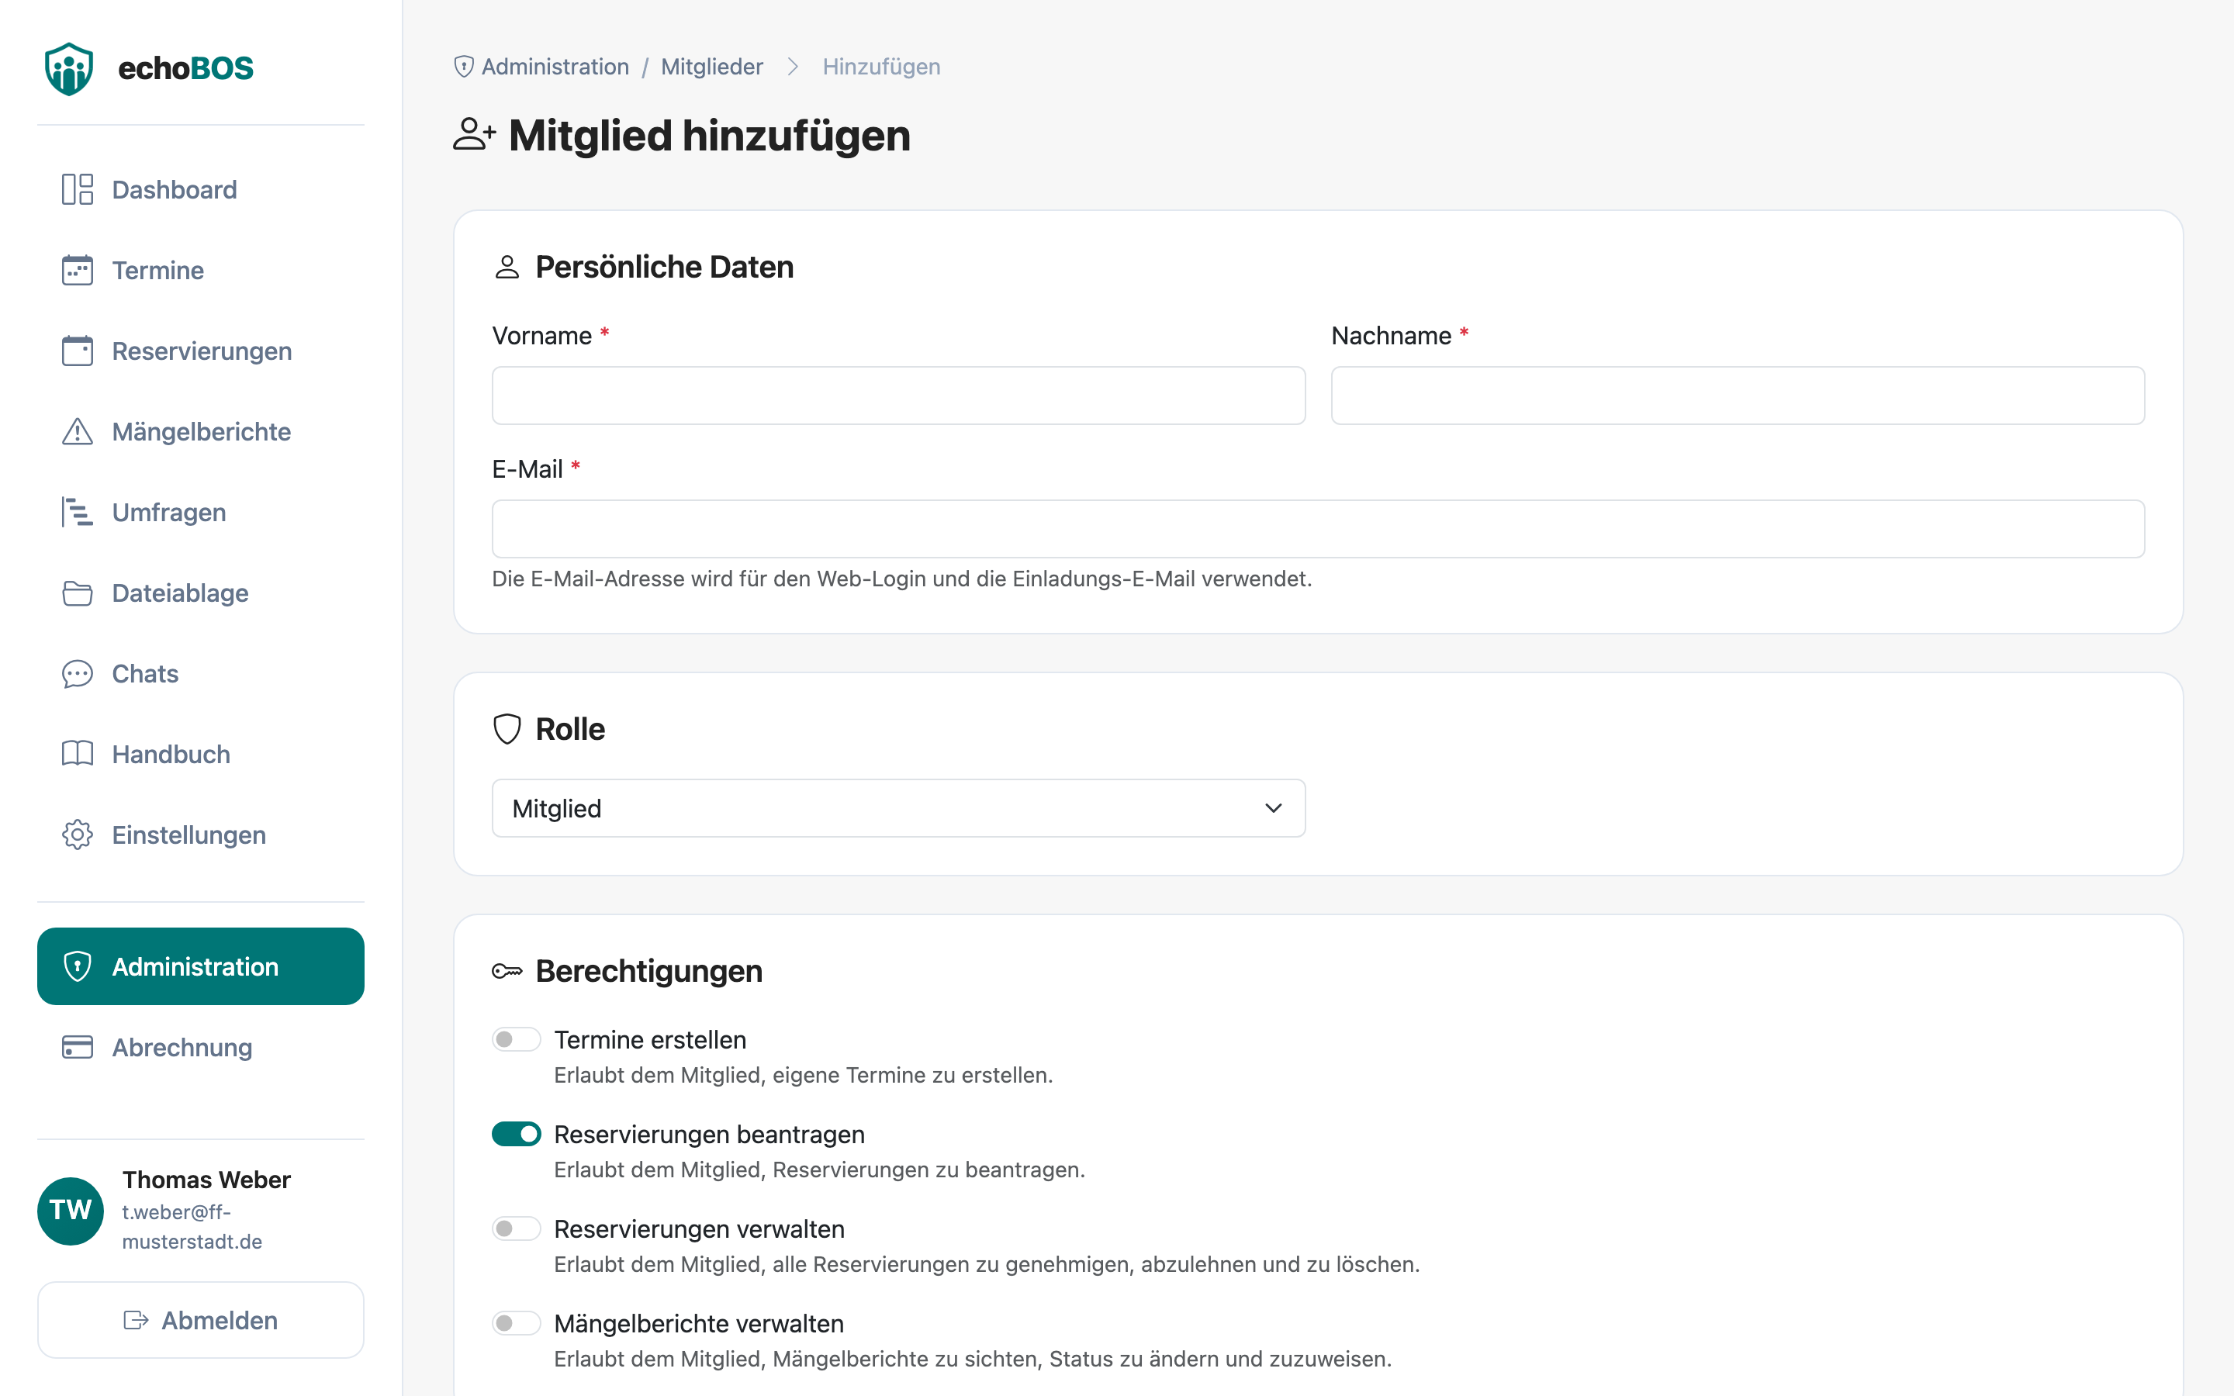Click the Handbuch book icon
The width and height of the screenshot is (2234, 1396).
pyautogui.click(x=78, y=755)
